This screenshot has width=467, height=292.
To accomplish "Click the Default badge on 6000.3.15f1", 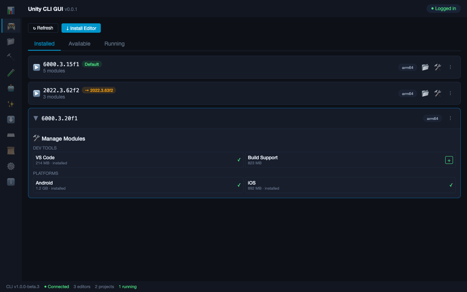I will pyautogui.click(x=92, y=64).
